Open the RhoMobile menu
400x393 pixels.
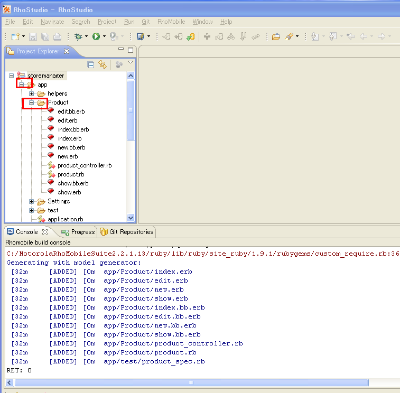tap(171, 22)
